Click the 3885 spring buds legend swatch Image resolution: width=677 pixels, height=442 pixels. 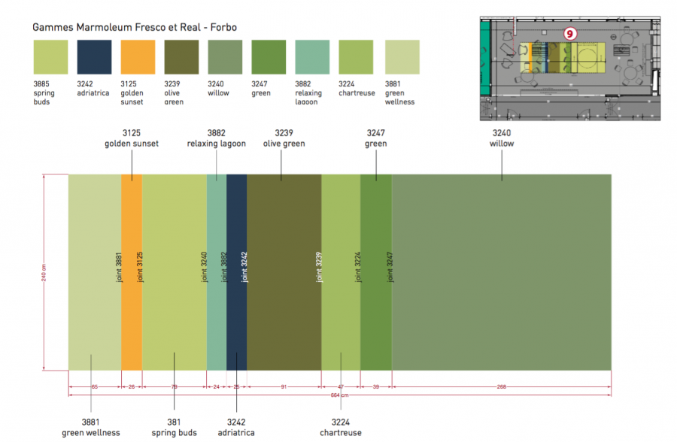[50, 57]
